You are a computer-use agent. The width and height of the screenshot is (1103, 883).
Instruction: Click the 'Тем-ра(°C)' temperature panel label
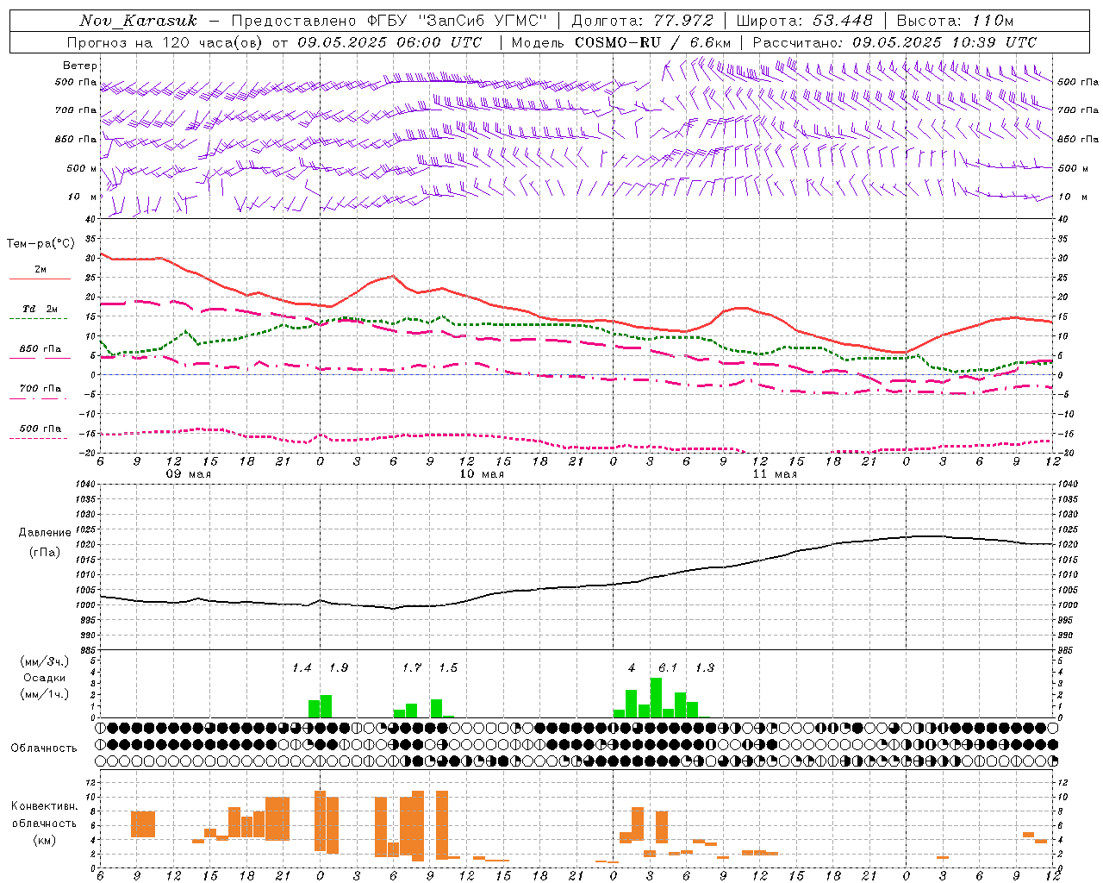click(41, 244)
